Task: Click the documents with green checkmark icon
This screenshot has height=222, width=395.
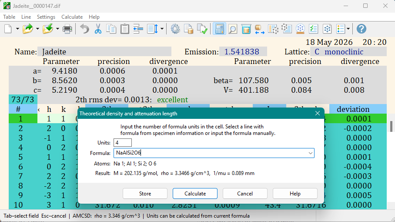Action: coord(202,29)
